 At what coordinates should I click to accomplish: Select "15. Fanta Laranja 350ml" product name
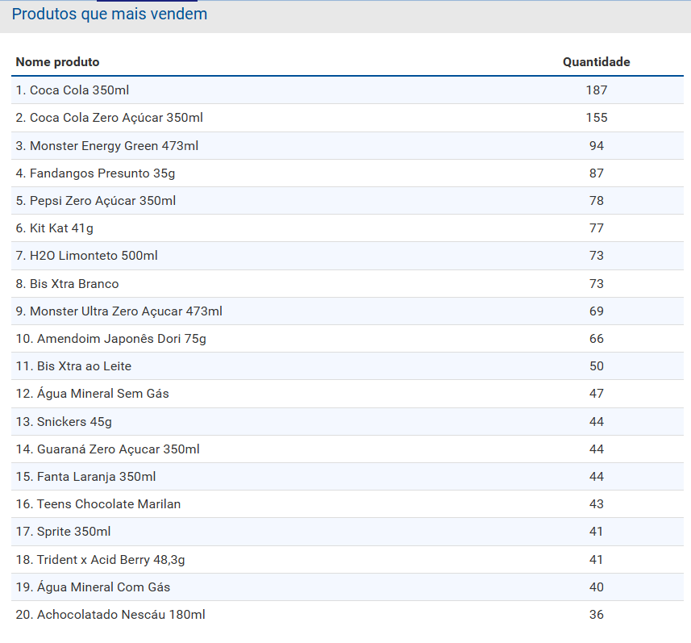point(86,477)
